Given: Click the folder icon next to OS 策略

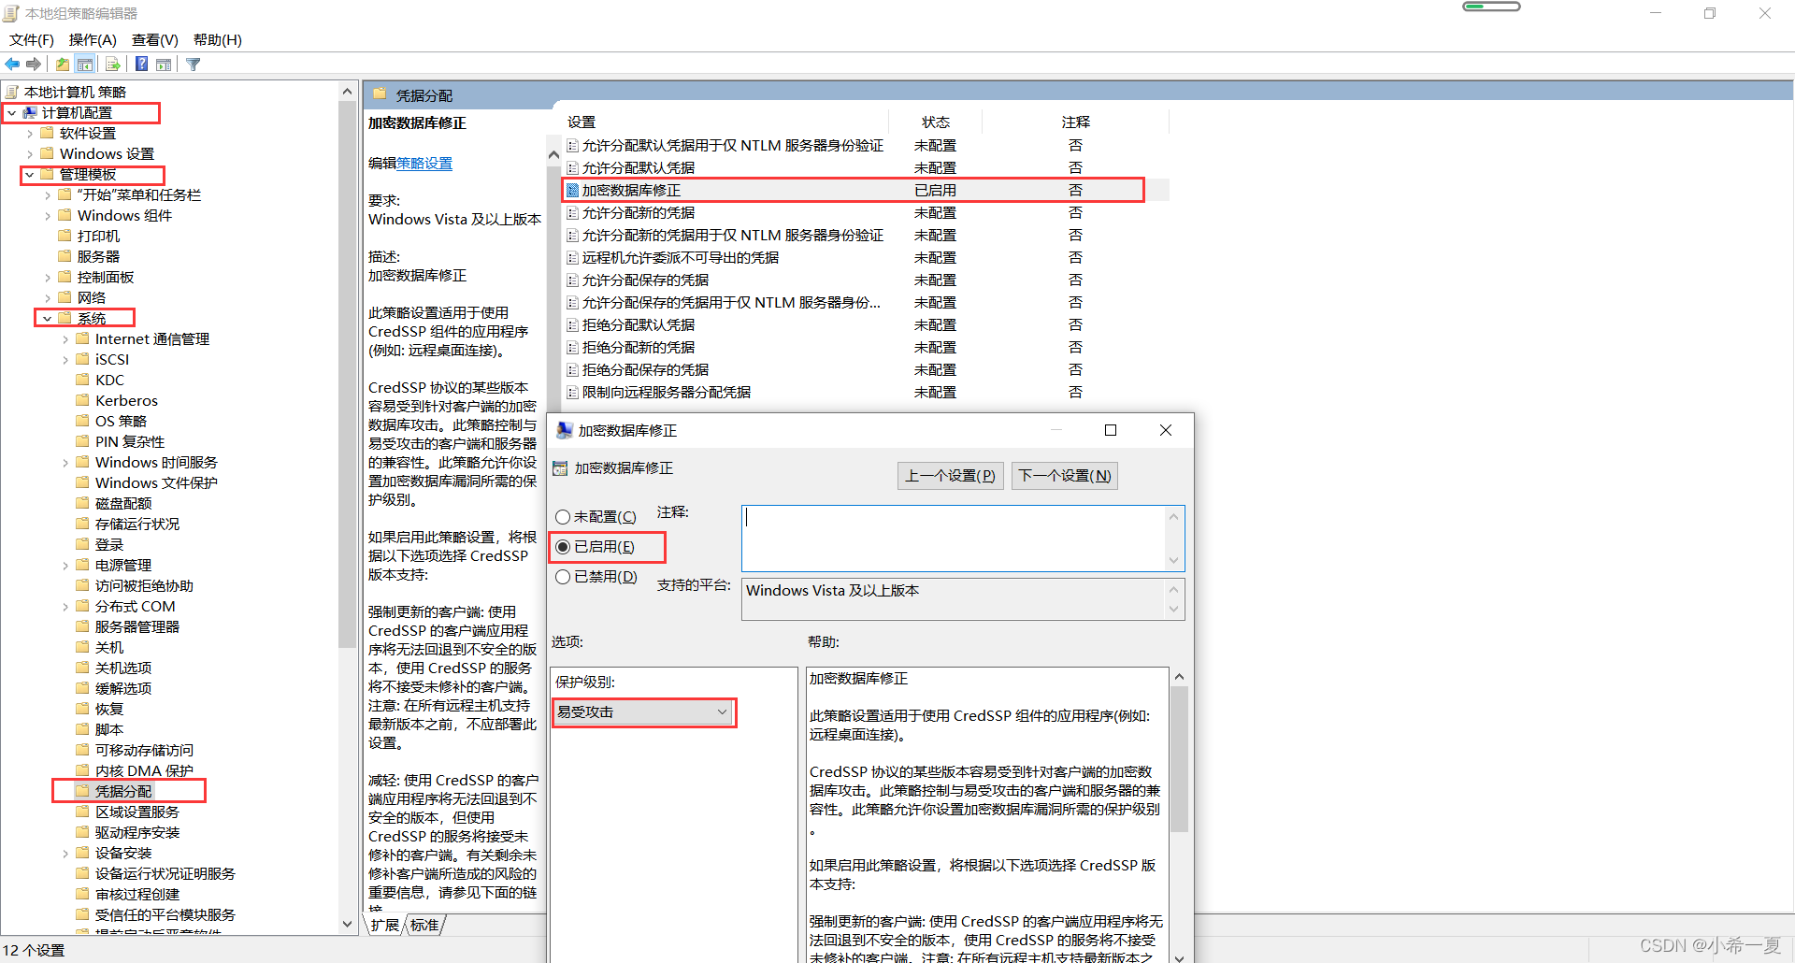Looking at the screenshot, I should [x=82, y=421].
